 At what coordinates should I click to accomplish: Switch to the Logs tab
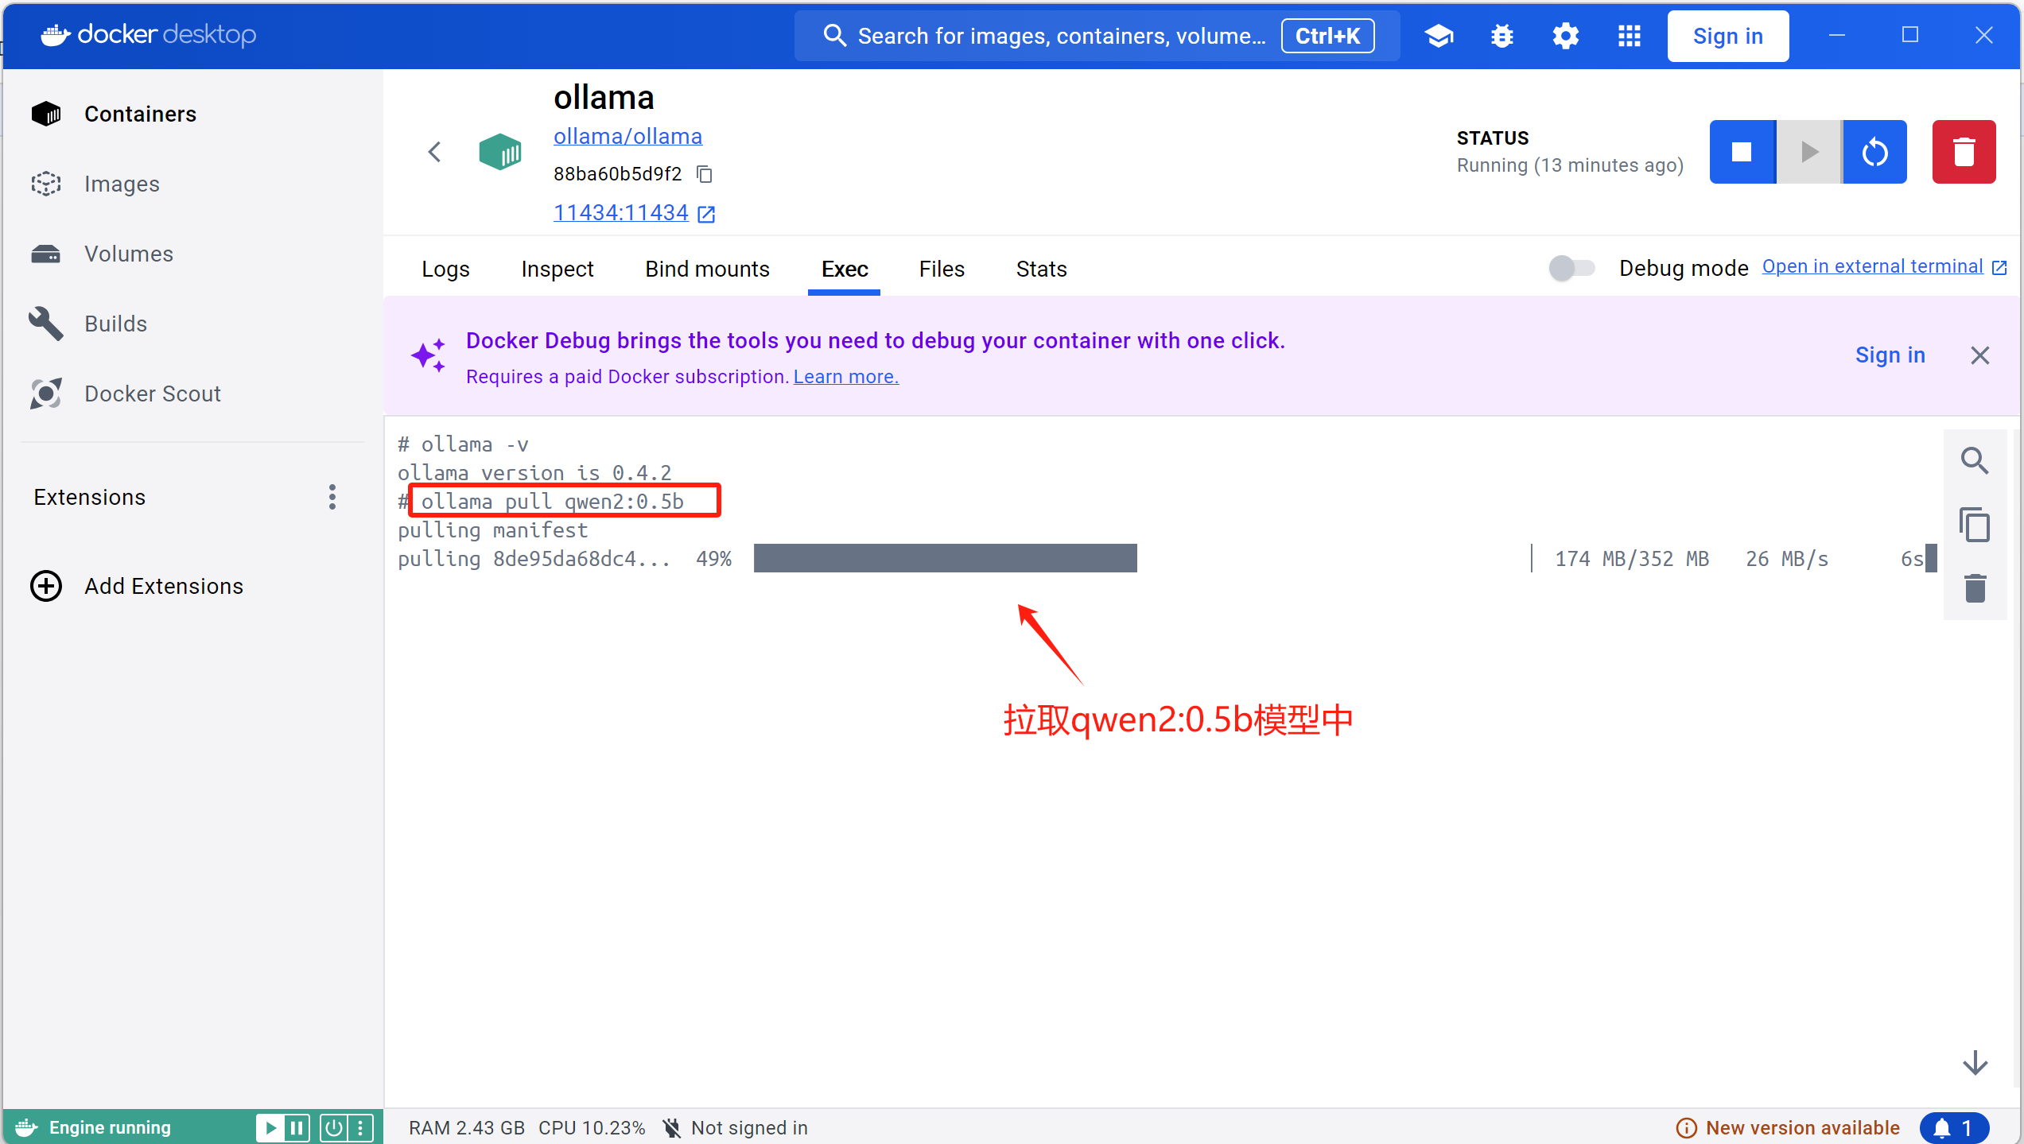coord(445,270)
